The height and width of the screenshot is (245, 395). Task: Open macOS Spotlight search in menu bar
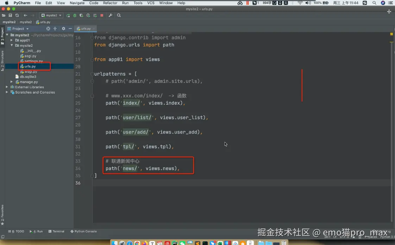tap(374, 3)
